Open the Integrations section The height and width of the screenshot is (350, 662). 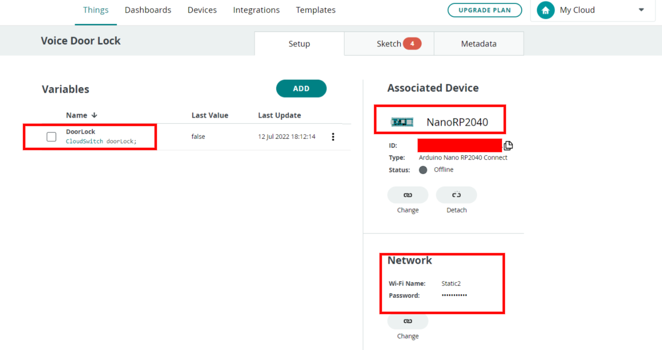tap(256, 10)
